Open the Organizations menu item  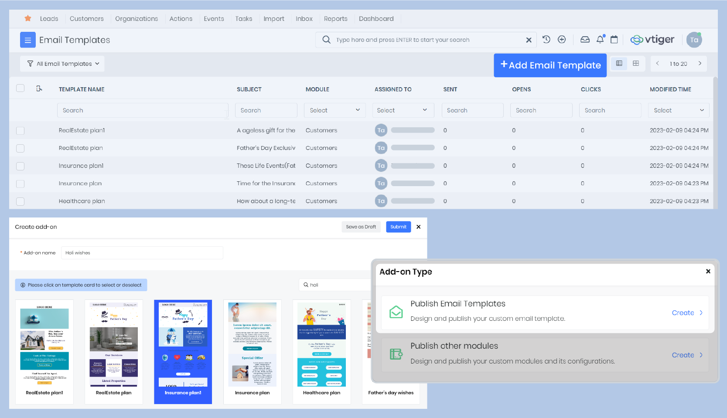point(137,19)
